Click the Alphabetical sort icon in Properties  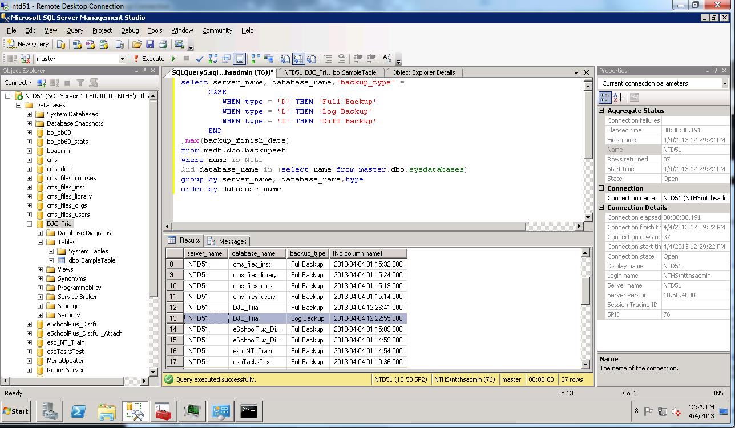617,98
